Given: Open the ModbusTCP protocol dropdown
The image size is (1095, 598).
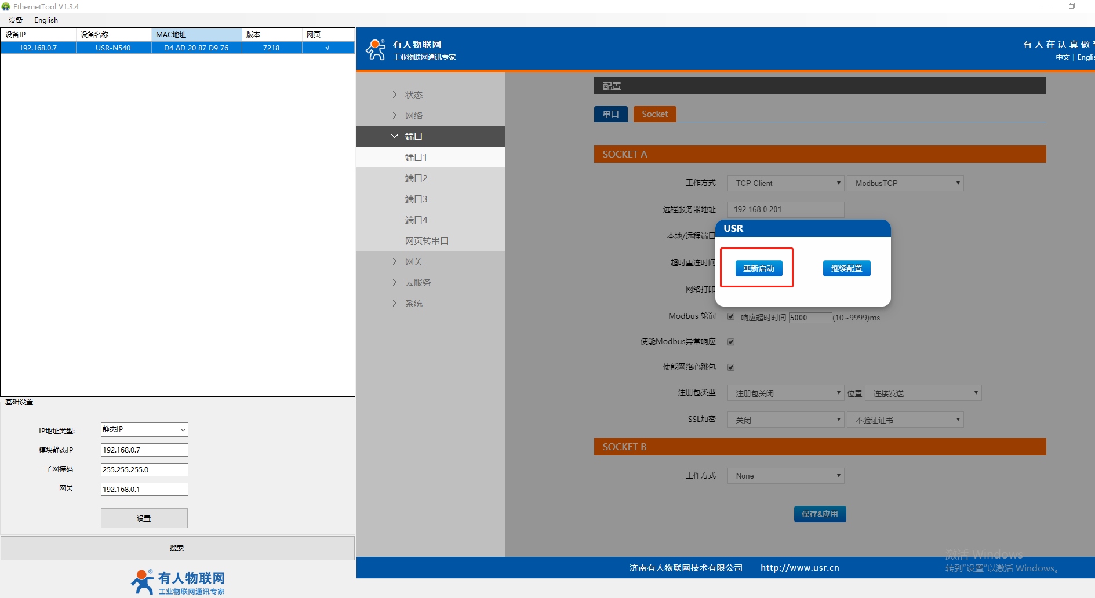Looking at the screenshot, I should (x=905, y=183).
